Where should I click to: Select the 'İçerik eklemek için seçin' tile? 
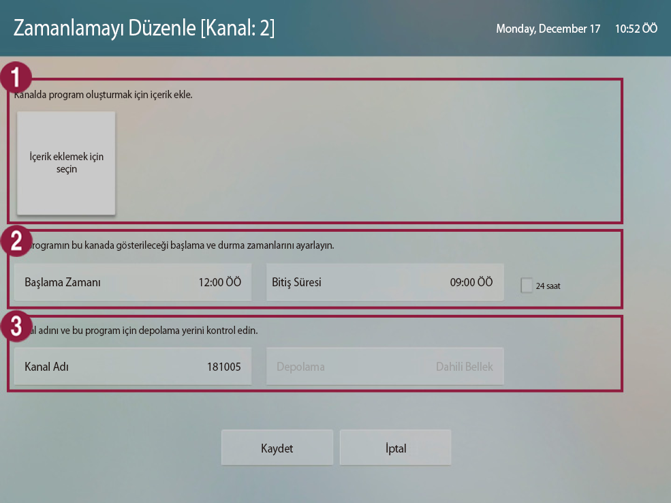click(x=66, y=163)
